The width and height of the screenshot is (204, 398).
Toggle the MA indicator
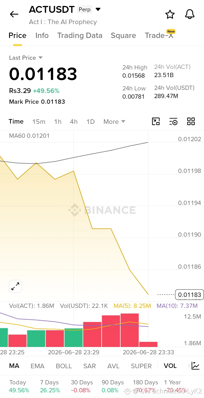[x=14, y=366]
